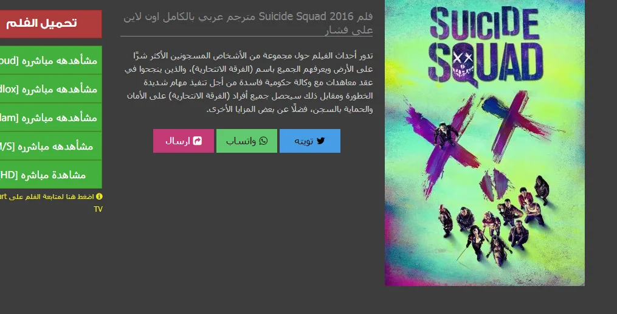This screenshot has height=314, width=617.
Task: Click the film synopsis paragraph text
Action: tap(249, 82)
